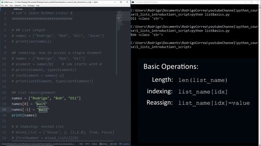Image resolution: width=261 pixels, height=146 pixels.
Task: Click the "# firstNumber = mixed_list[2][0]" comment
Action: (x=45, y=138)
